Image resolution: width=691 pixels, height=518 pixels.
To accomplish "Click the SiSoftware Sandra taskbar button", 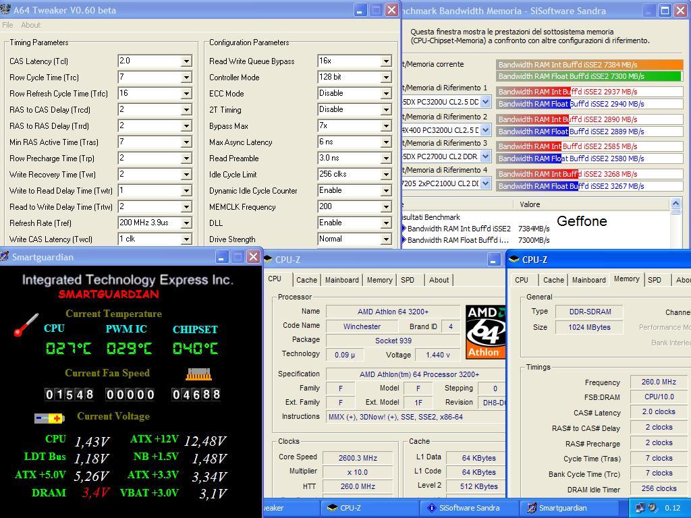I will tap(468, 508).
